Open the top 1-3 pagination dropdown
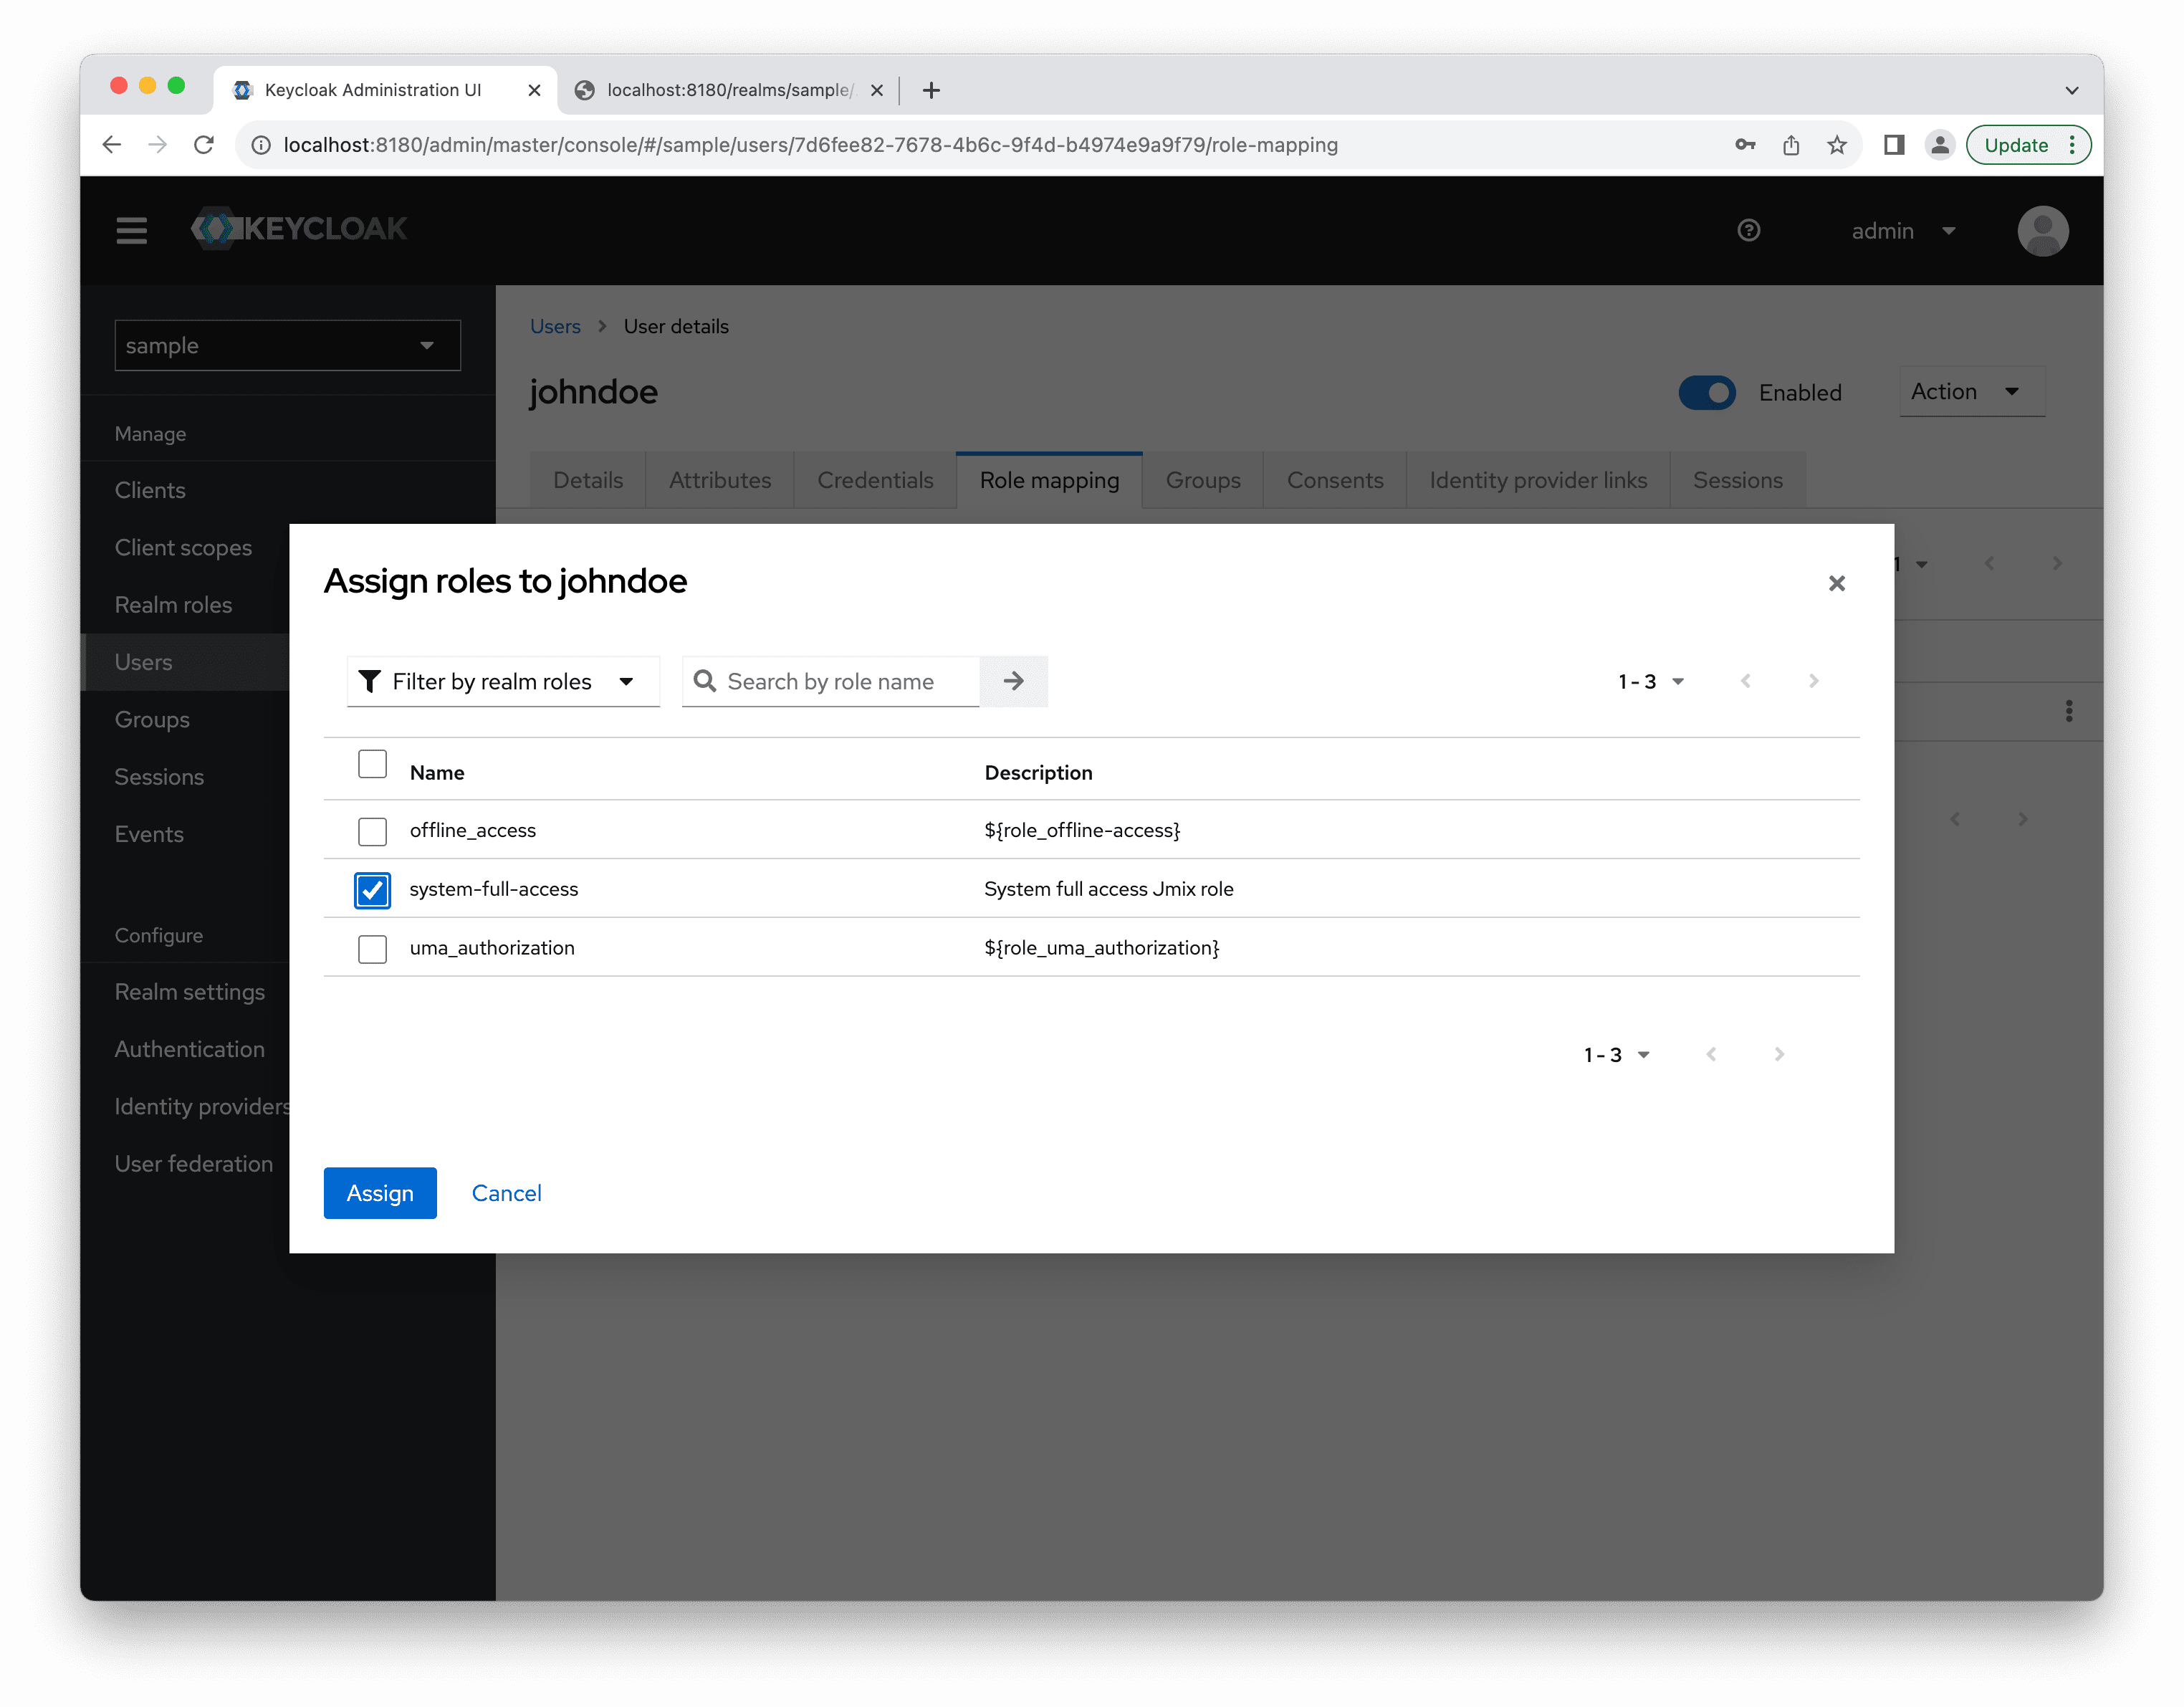Screen dimensions: 2184x1707 (1651, 682)
